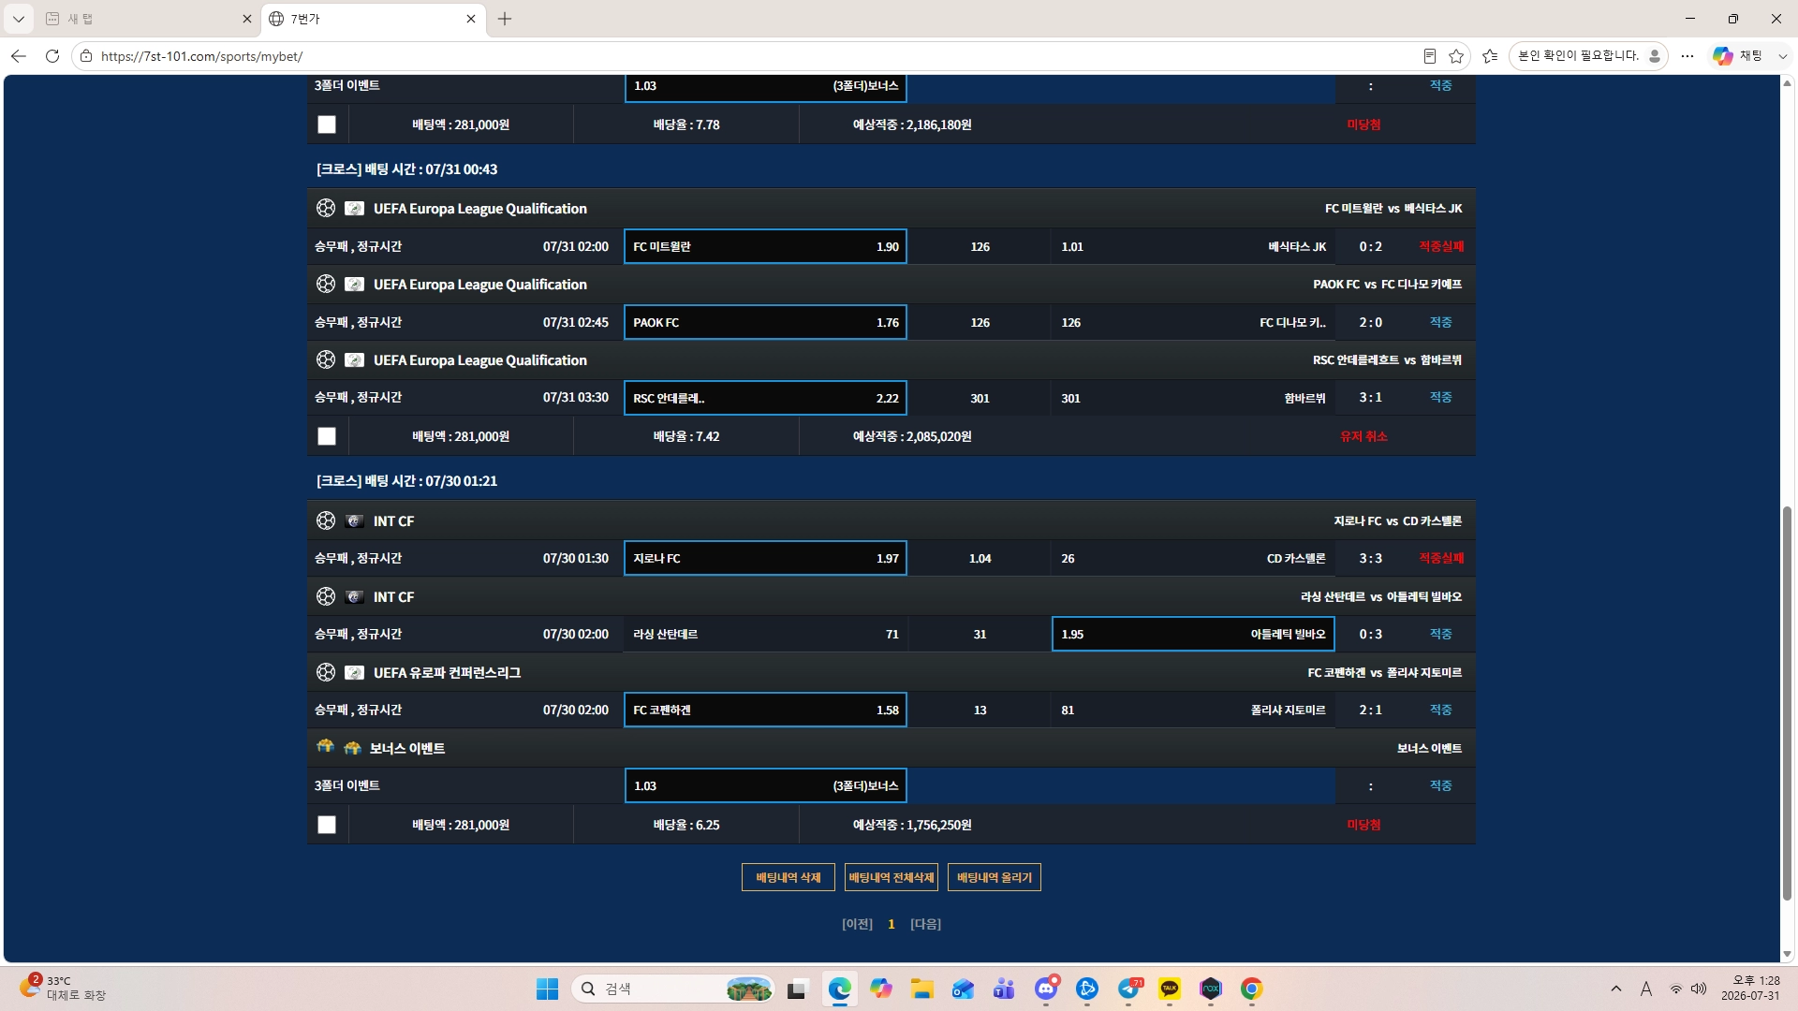Click the address bar URL field
The height and width of the screenshot is (1011, 1798).
(749, 56)
